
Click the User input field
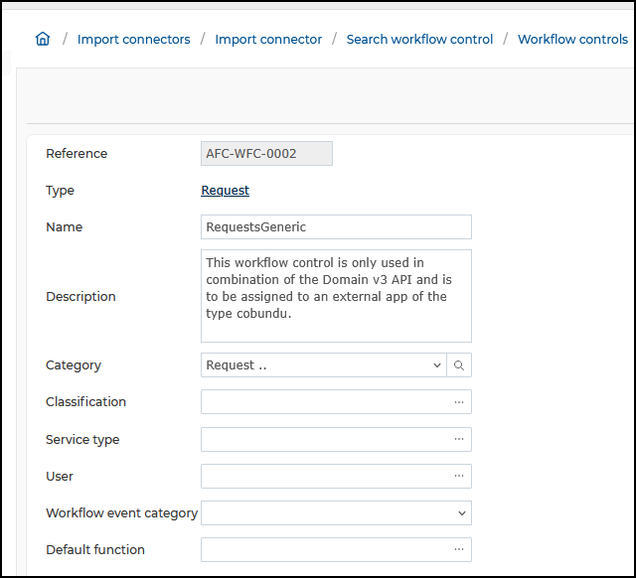point(336,476)
